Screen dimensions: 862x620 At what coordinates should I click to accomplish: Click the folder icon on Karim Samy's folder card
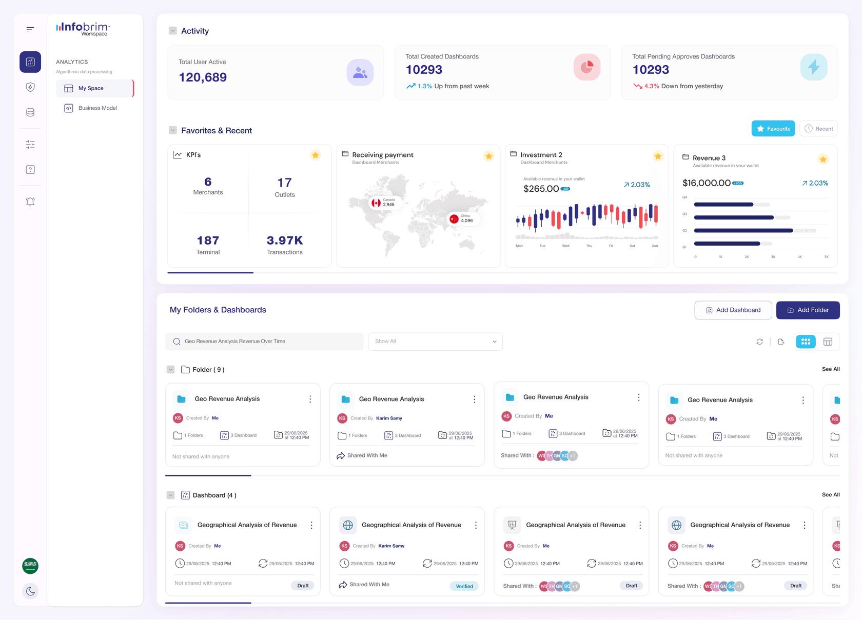[346, 399]
